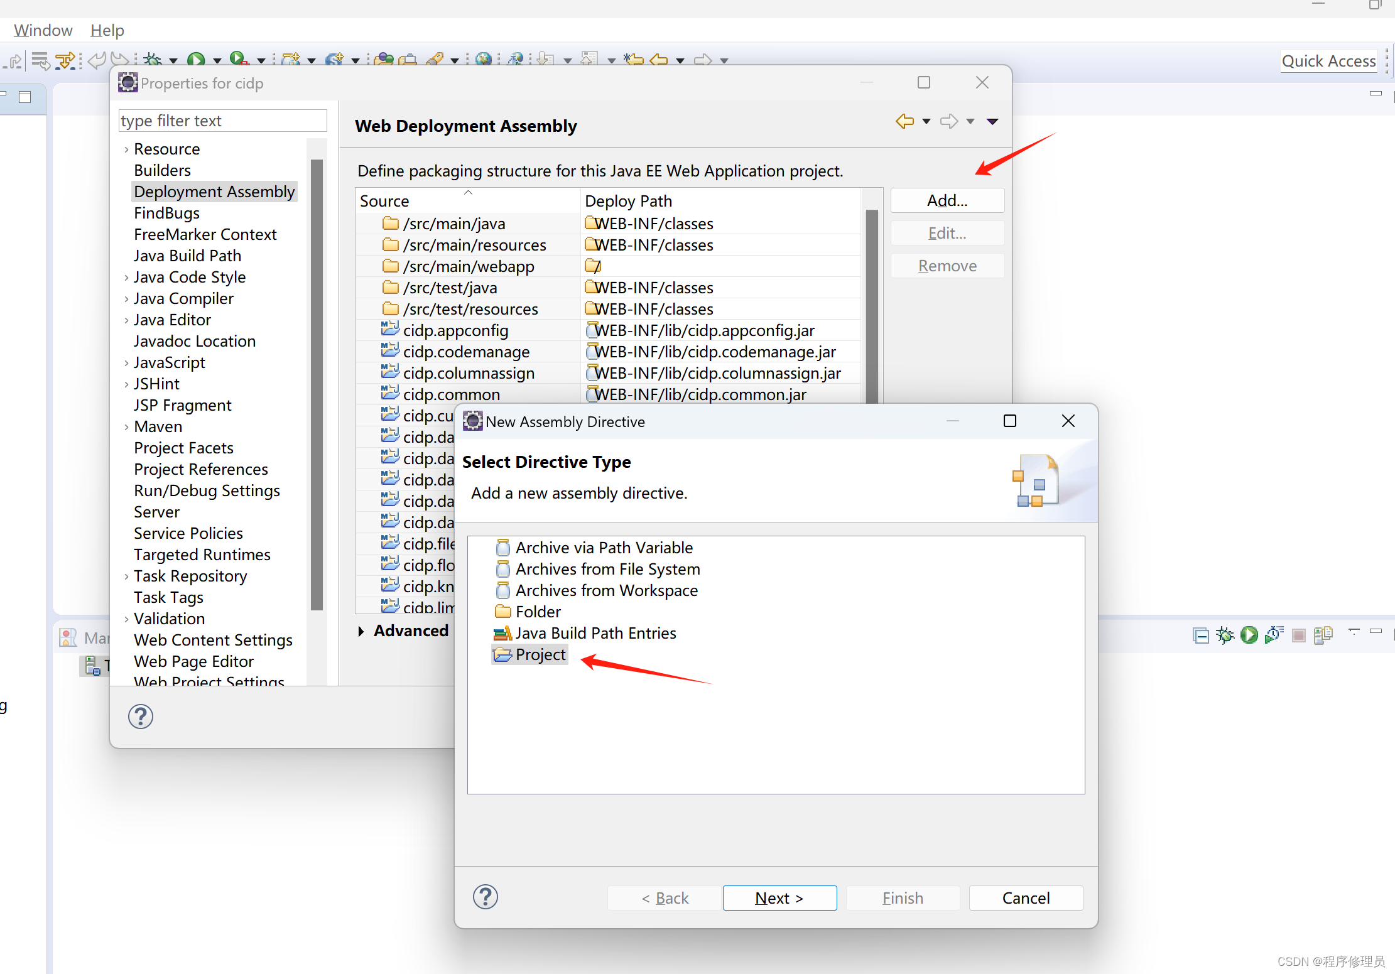Screen dimensions: 1395x974
Task: Click the Debug bug icon in main toolbar
Action: click(153, 60)
